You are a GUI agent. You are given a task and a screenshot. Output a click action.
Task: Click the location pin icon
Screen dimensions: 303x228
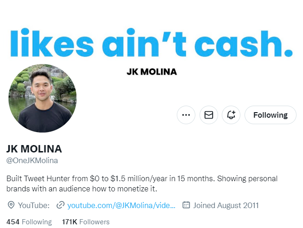click(11, 205)
